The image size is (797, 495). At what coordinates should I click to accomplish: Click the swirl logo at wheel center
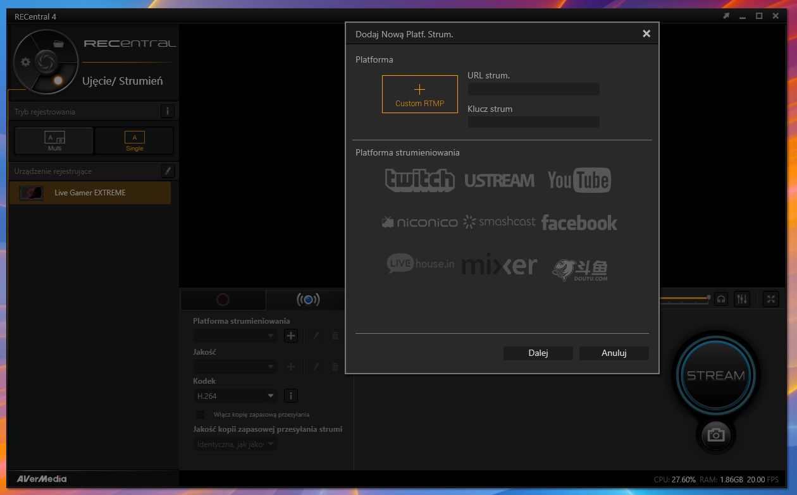46,61
